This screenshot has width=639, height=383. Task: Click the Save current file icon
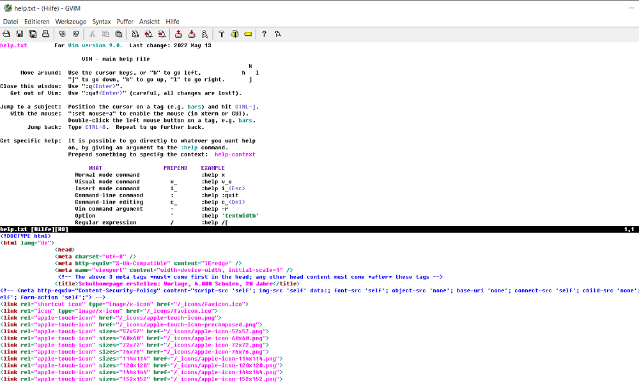20,34
